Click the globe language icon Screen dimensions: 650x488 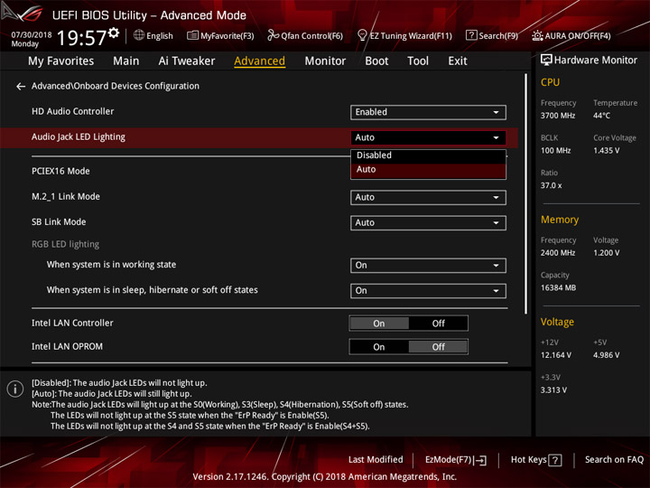pos(139,35)
